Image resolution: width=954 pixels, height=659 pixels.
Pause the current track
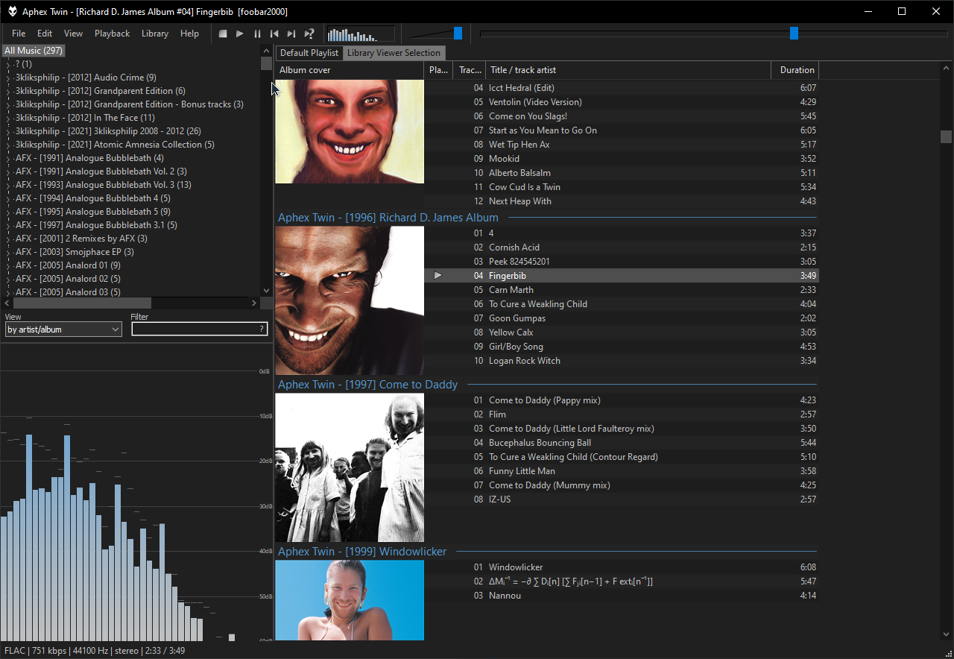257,34
